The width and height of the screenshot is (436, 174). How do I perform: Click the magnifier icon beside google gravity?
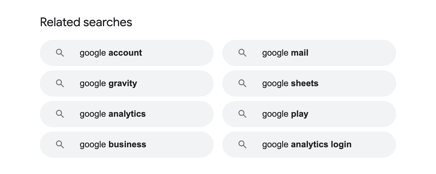(x=60, y=83)
